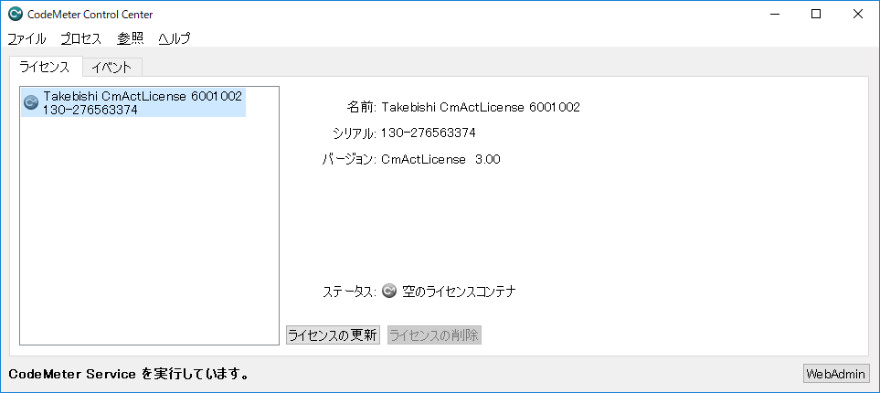
Task: Close the CodeMeter Control Center window
Action: pos(858,14)
